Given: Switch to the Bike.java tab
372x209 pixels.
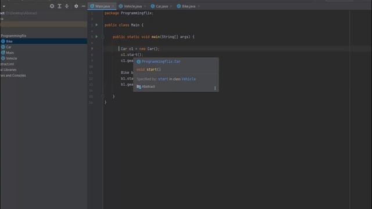Looking at the screenshot, I should [188, 6].
